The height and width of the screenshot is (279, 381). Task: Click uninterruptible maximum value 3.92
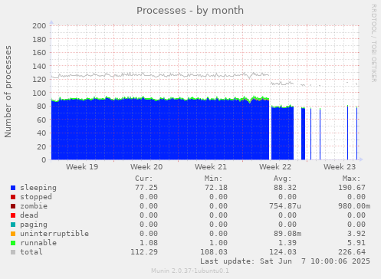[356, 234]
